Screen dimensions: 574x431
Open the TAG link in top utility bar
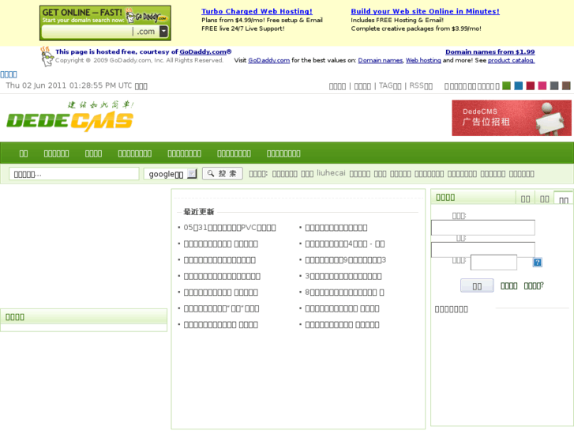[x=390, y=86]
